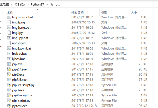This screenshot has width=158, height=108.
Task: Expand the chevron after OS (C:) in breadcrumb
Action: 28,4
